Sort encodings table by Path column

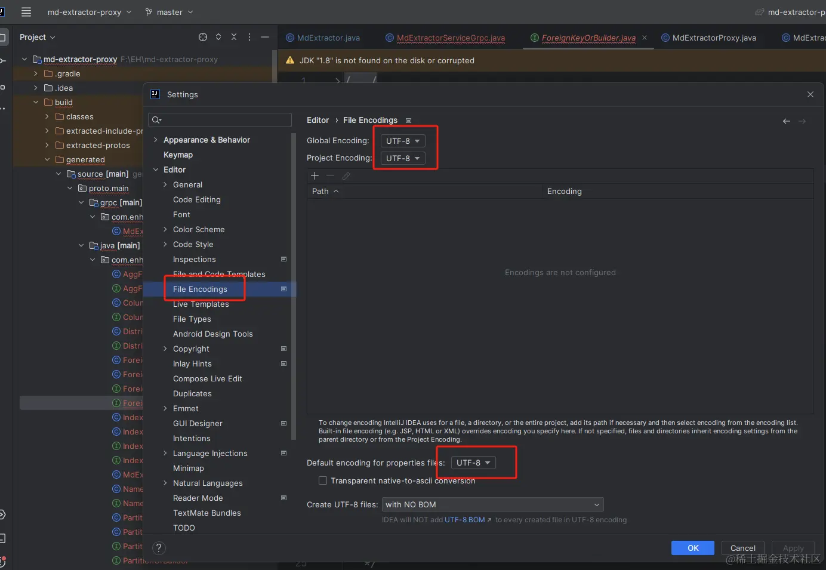coord(425,191)
